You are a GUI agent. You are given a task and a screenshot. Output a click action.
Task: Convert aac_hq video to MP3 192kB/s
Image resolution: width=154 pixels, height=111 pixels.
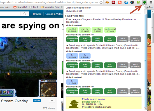tap(123, 91)
